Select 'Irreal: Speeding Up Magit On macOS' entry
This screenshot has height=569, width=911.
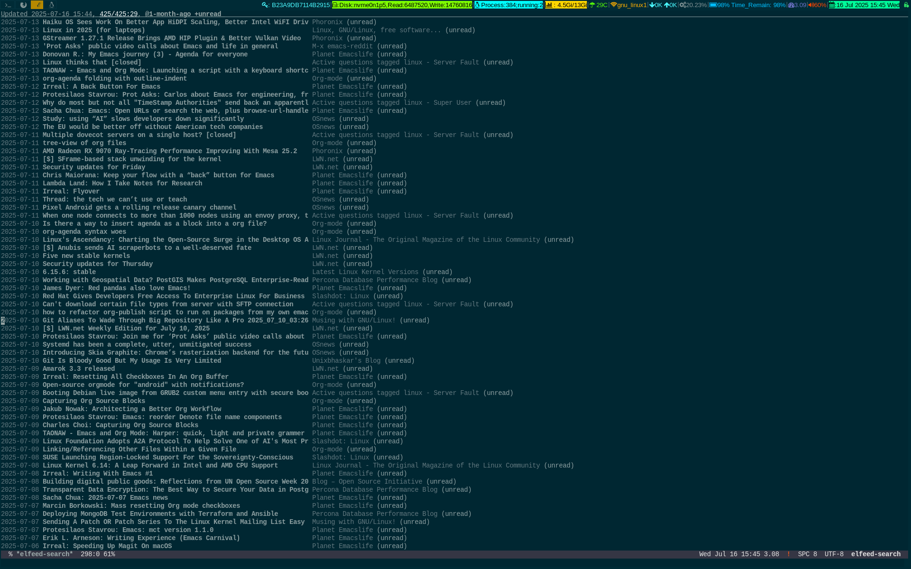click(107, 546)
